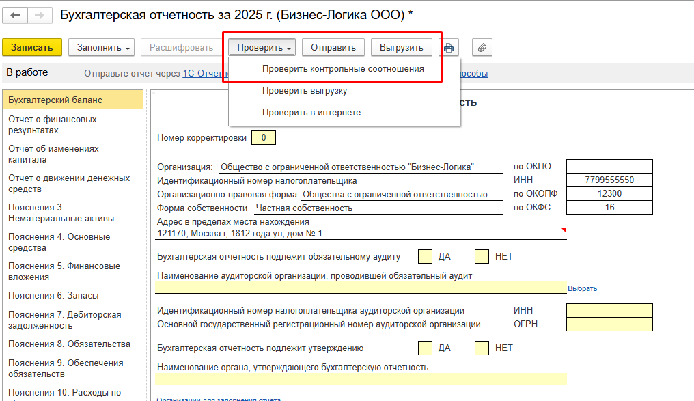Image resolution: width=694 pixels, height=401 pixels.
Task: Click the Выбрать link for auditor
Action: (582, 288)
